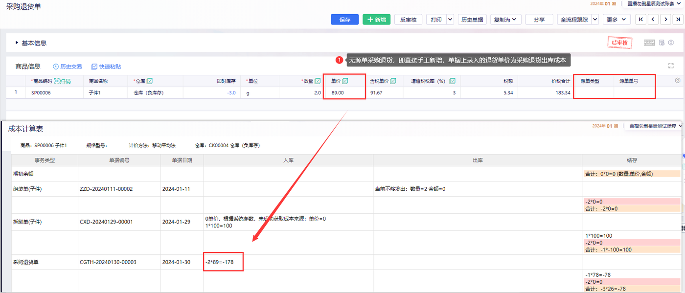Click the 单价 cell showing 89.00
The image size is (685, 293).
pos(344,92)
